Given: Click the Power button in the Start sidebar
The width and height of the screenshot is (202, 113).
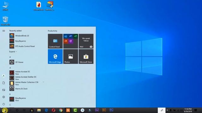Looking at the screenshot, I should (x=4, y=104).
